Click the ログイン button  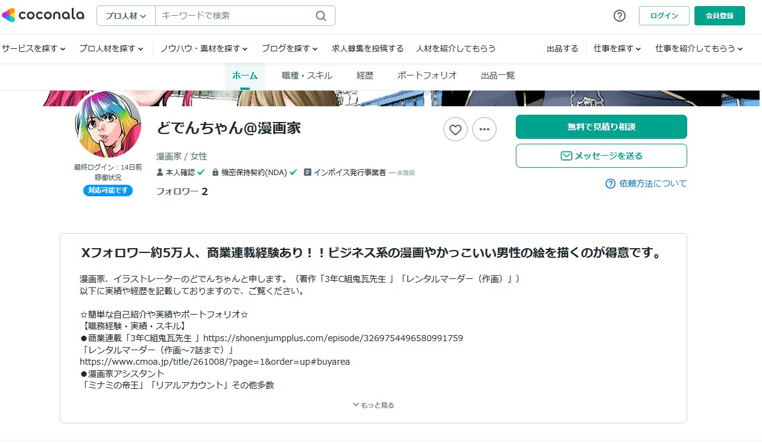pos(664,16)
